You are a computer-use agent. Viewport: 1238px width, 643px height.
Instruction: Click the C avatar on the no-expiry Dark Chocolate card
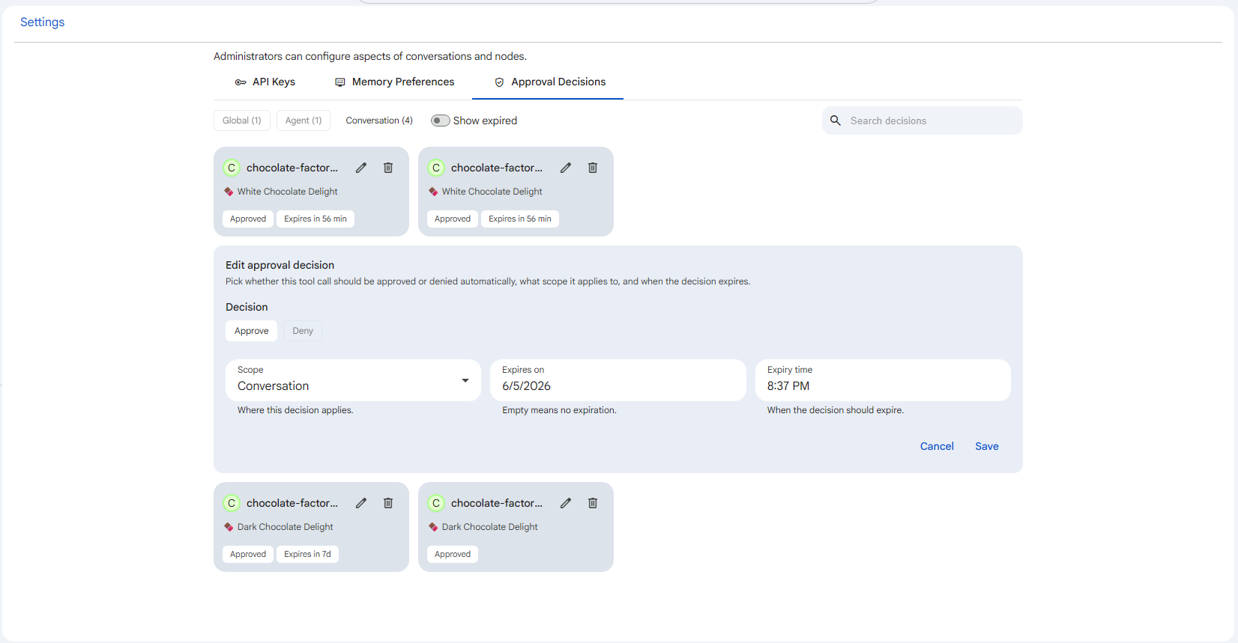coord(436,503)
